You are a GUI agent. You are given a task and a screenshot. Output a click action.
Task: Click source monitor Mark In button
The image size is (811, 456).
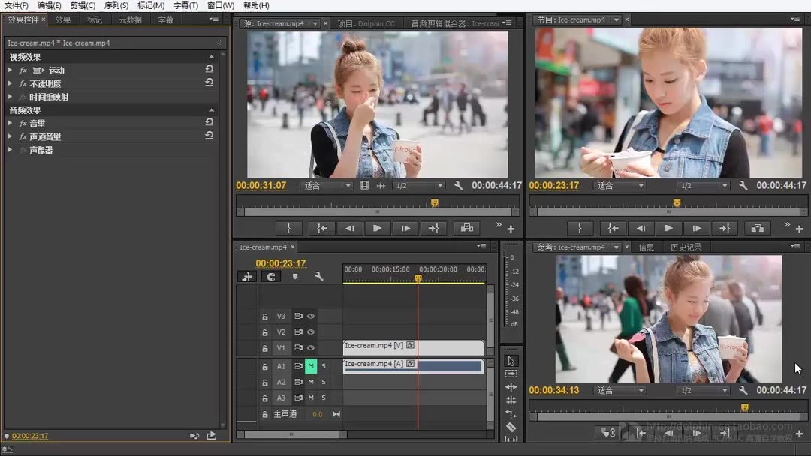[288, 229]
